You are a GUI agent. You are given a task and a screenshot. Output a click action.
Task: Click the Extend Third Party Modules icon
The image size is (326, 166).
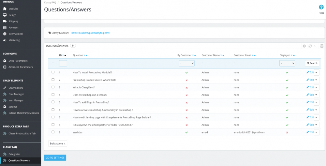pyautogui.click(x=5, y=113)
